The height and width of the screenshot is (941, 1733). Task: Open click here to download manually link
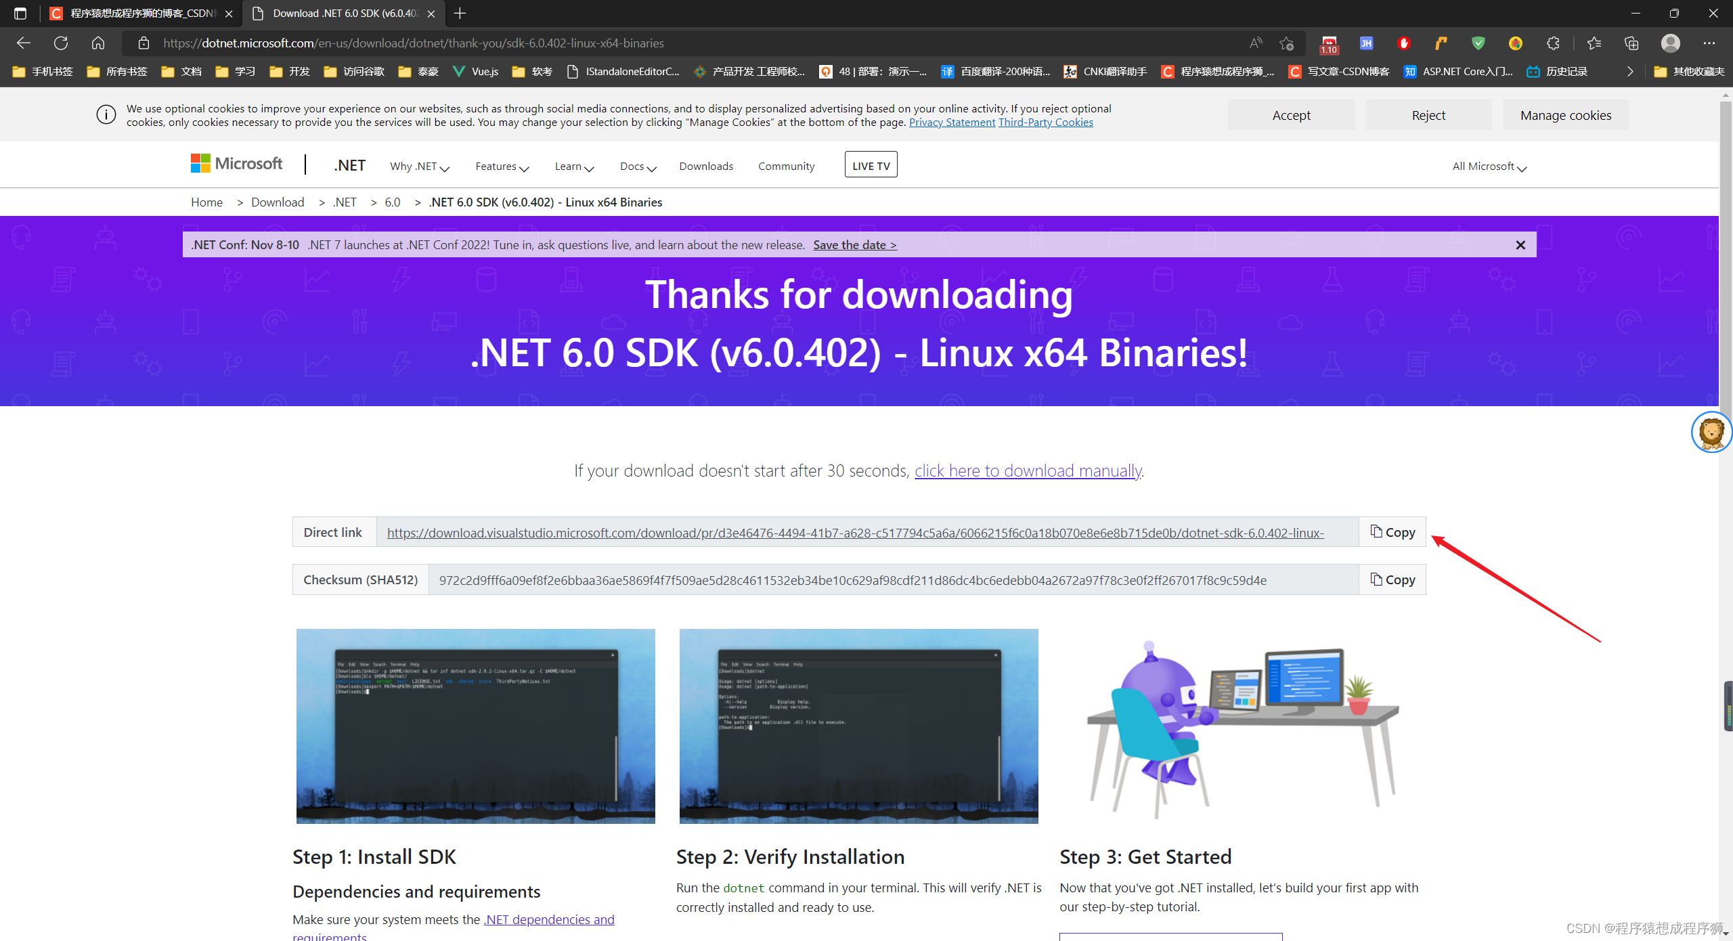(1028, 470)
